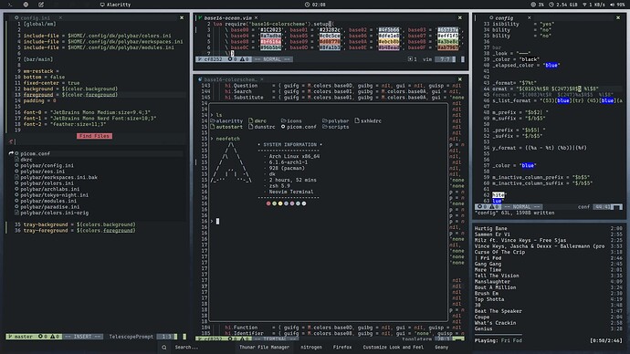Click the clock showing 02:08
The width and height of the screenshot is (630, 354).
pyautogui.click(x=315, y=5)
